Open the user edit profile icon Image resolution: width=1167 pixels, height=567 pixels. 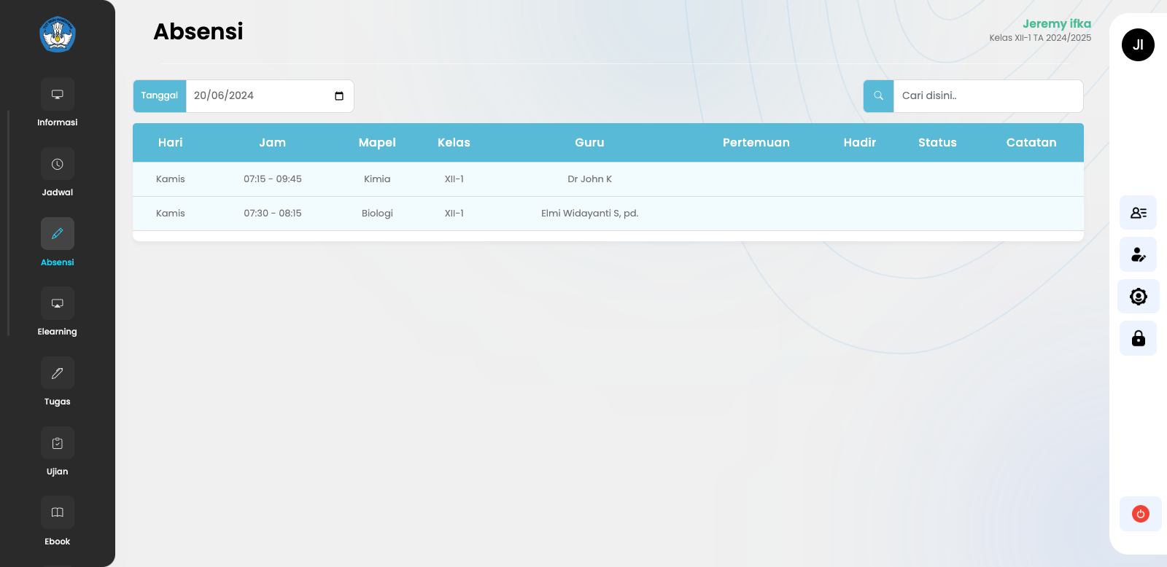coord(1138,254)
